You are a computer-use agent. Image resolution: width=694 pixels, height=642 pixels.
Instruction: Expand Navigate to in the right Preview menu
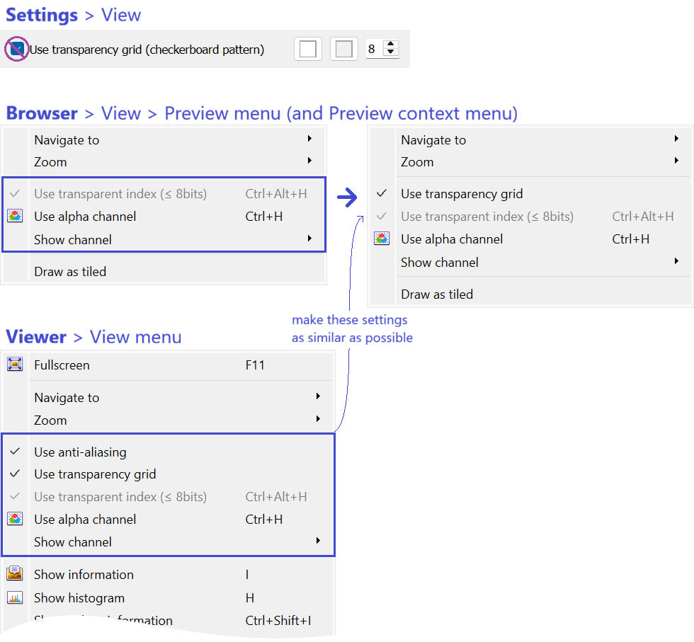(433, 139)
